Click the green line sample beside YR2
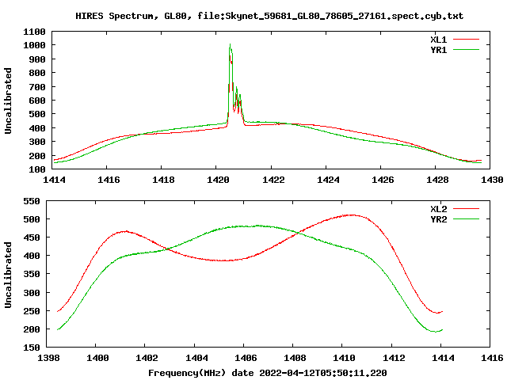This screenshot has height=380, width=507. pyautogui.click(x=466, y=219)
